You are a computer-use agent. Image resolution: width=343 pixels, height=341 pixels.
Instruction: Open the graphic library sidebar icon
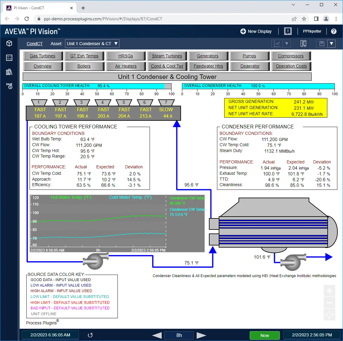click(9, 72)
